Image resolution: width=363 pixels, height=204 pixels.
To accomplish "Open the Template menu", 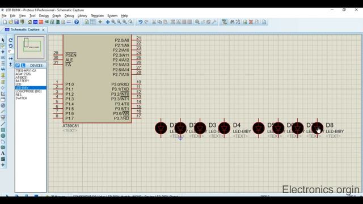I will click(97, 16).
